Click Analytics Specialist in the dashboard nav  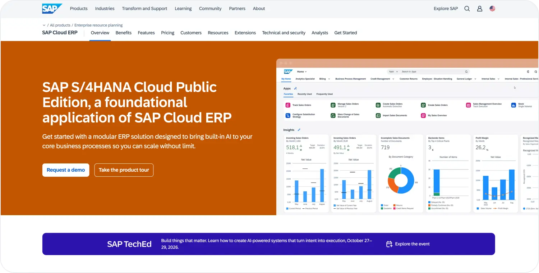305,79
